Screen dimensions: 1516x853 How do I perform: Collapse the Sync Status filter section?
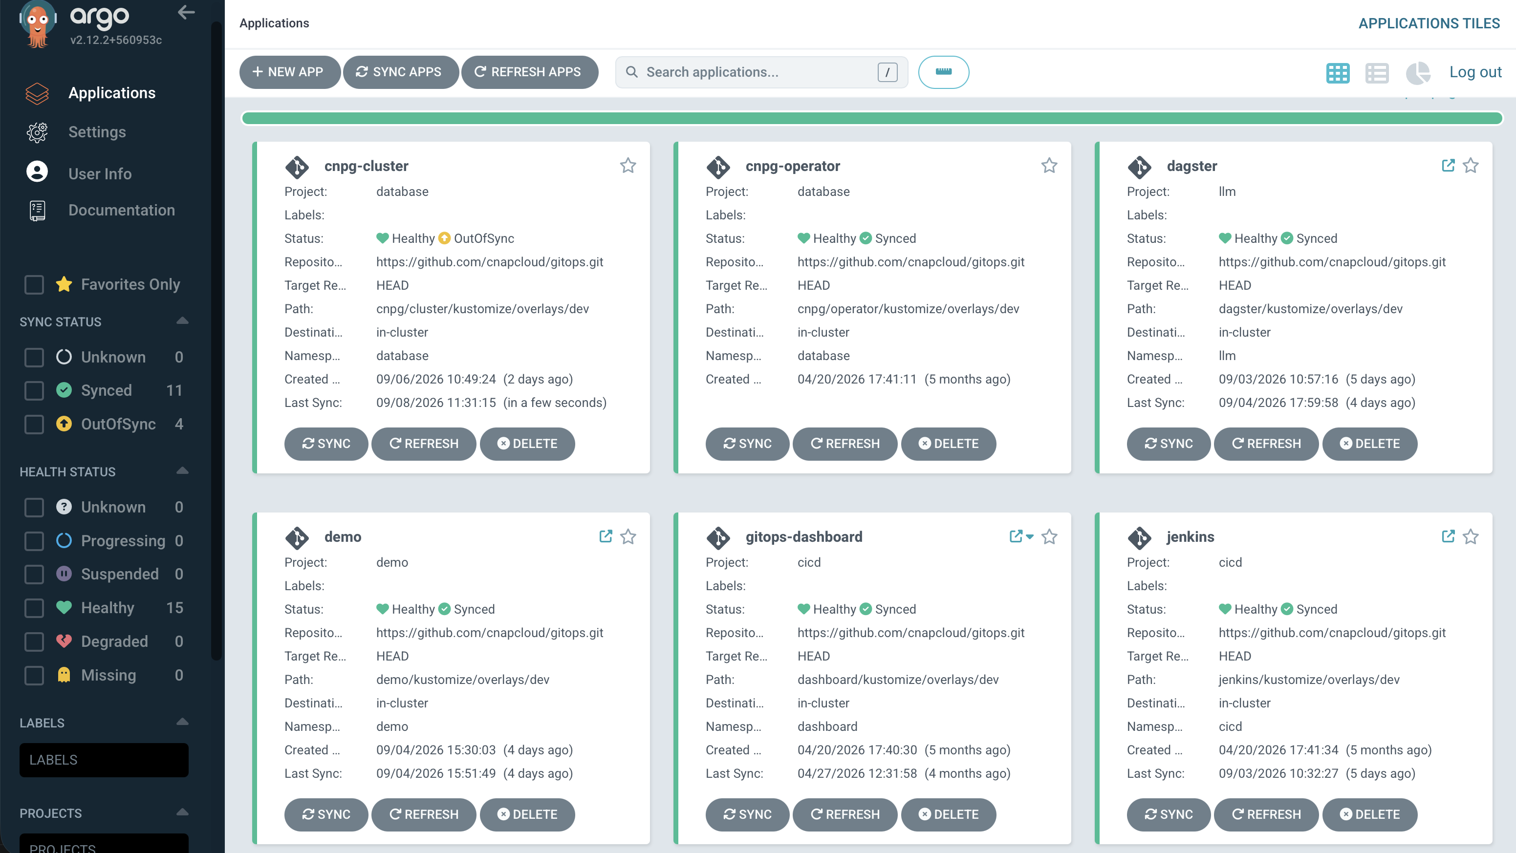click(182, 320)
